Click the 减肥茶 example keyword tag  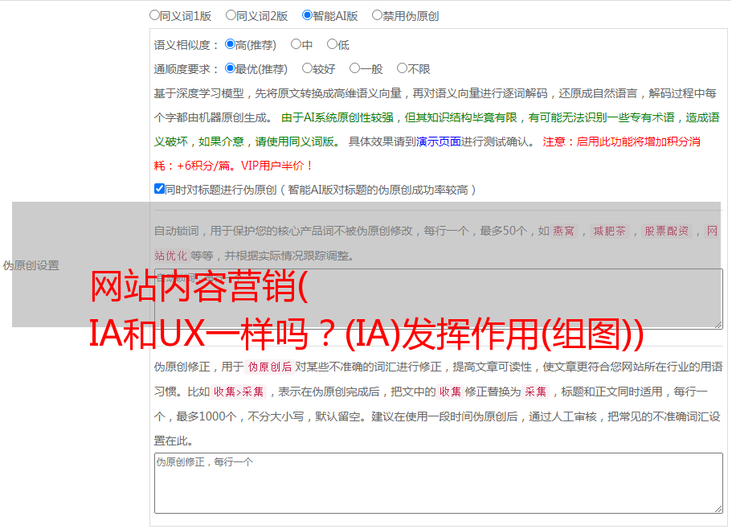point(609,231)
